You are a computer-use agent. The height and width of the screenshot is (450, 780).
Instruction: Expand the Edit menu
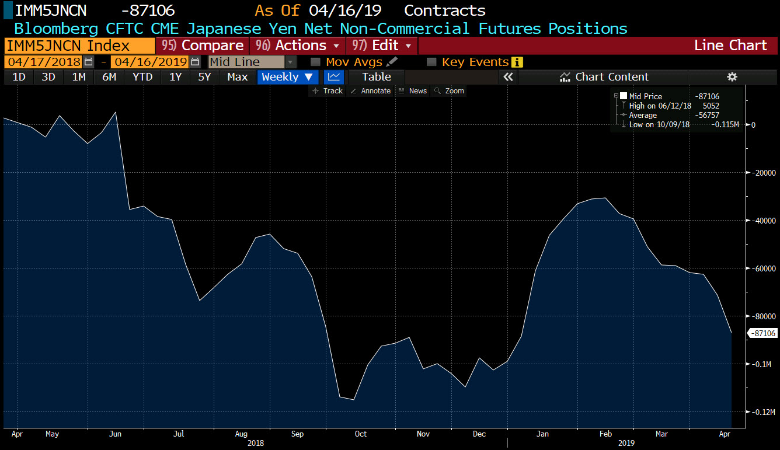click(x=382, y=46)
